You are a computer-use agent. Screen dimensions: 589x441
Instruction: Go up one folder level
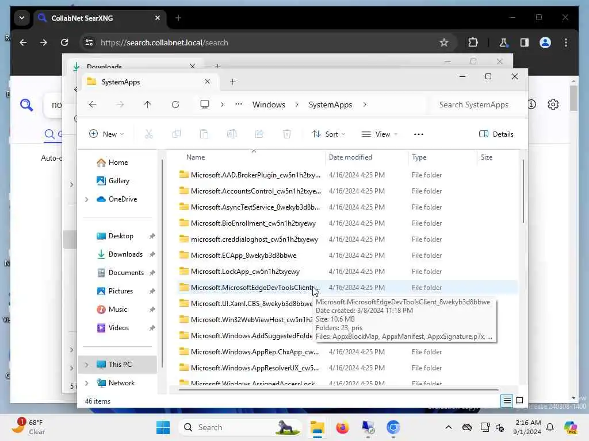147,105
